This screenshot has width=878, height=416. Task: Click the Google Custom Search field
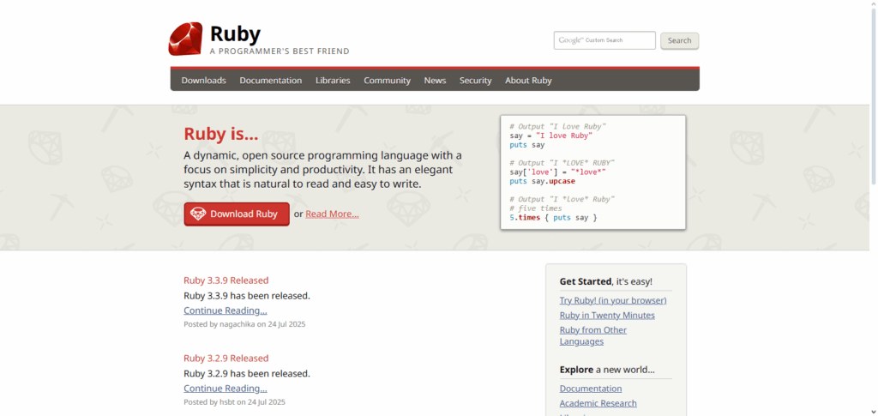604,40
